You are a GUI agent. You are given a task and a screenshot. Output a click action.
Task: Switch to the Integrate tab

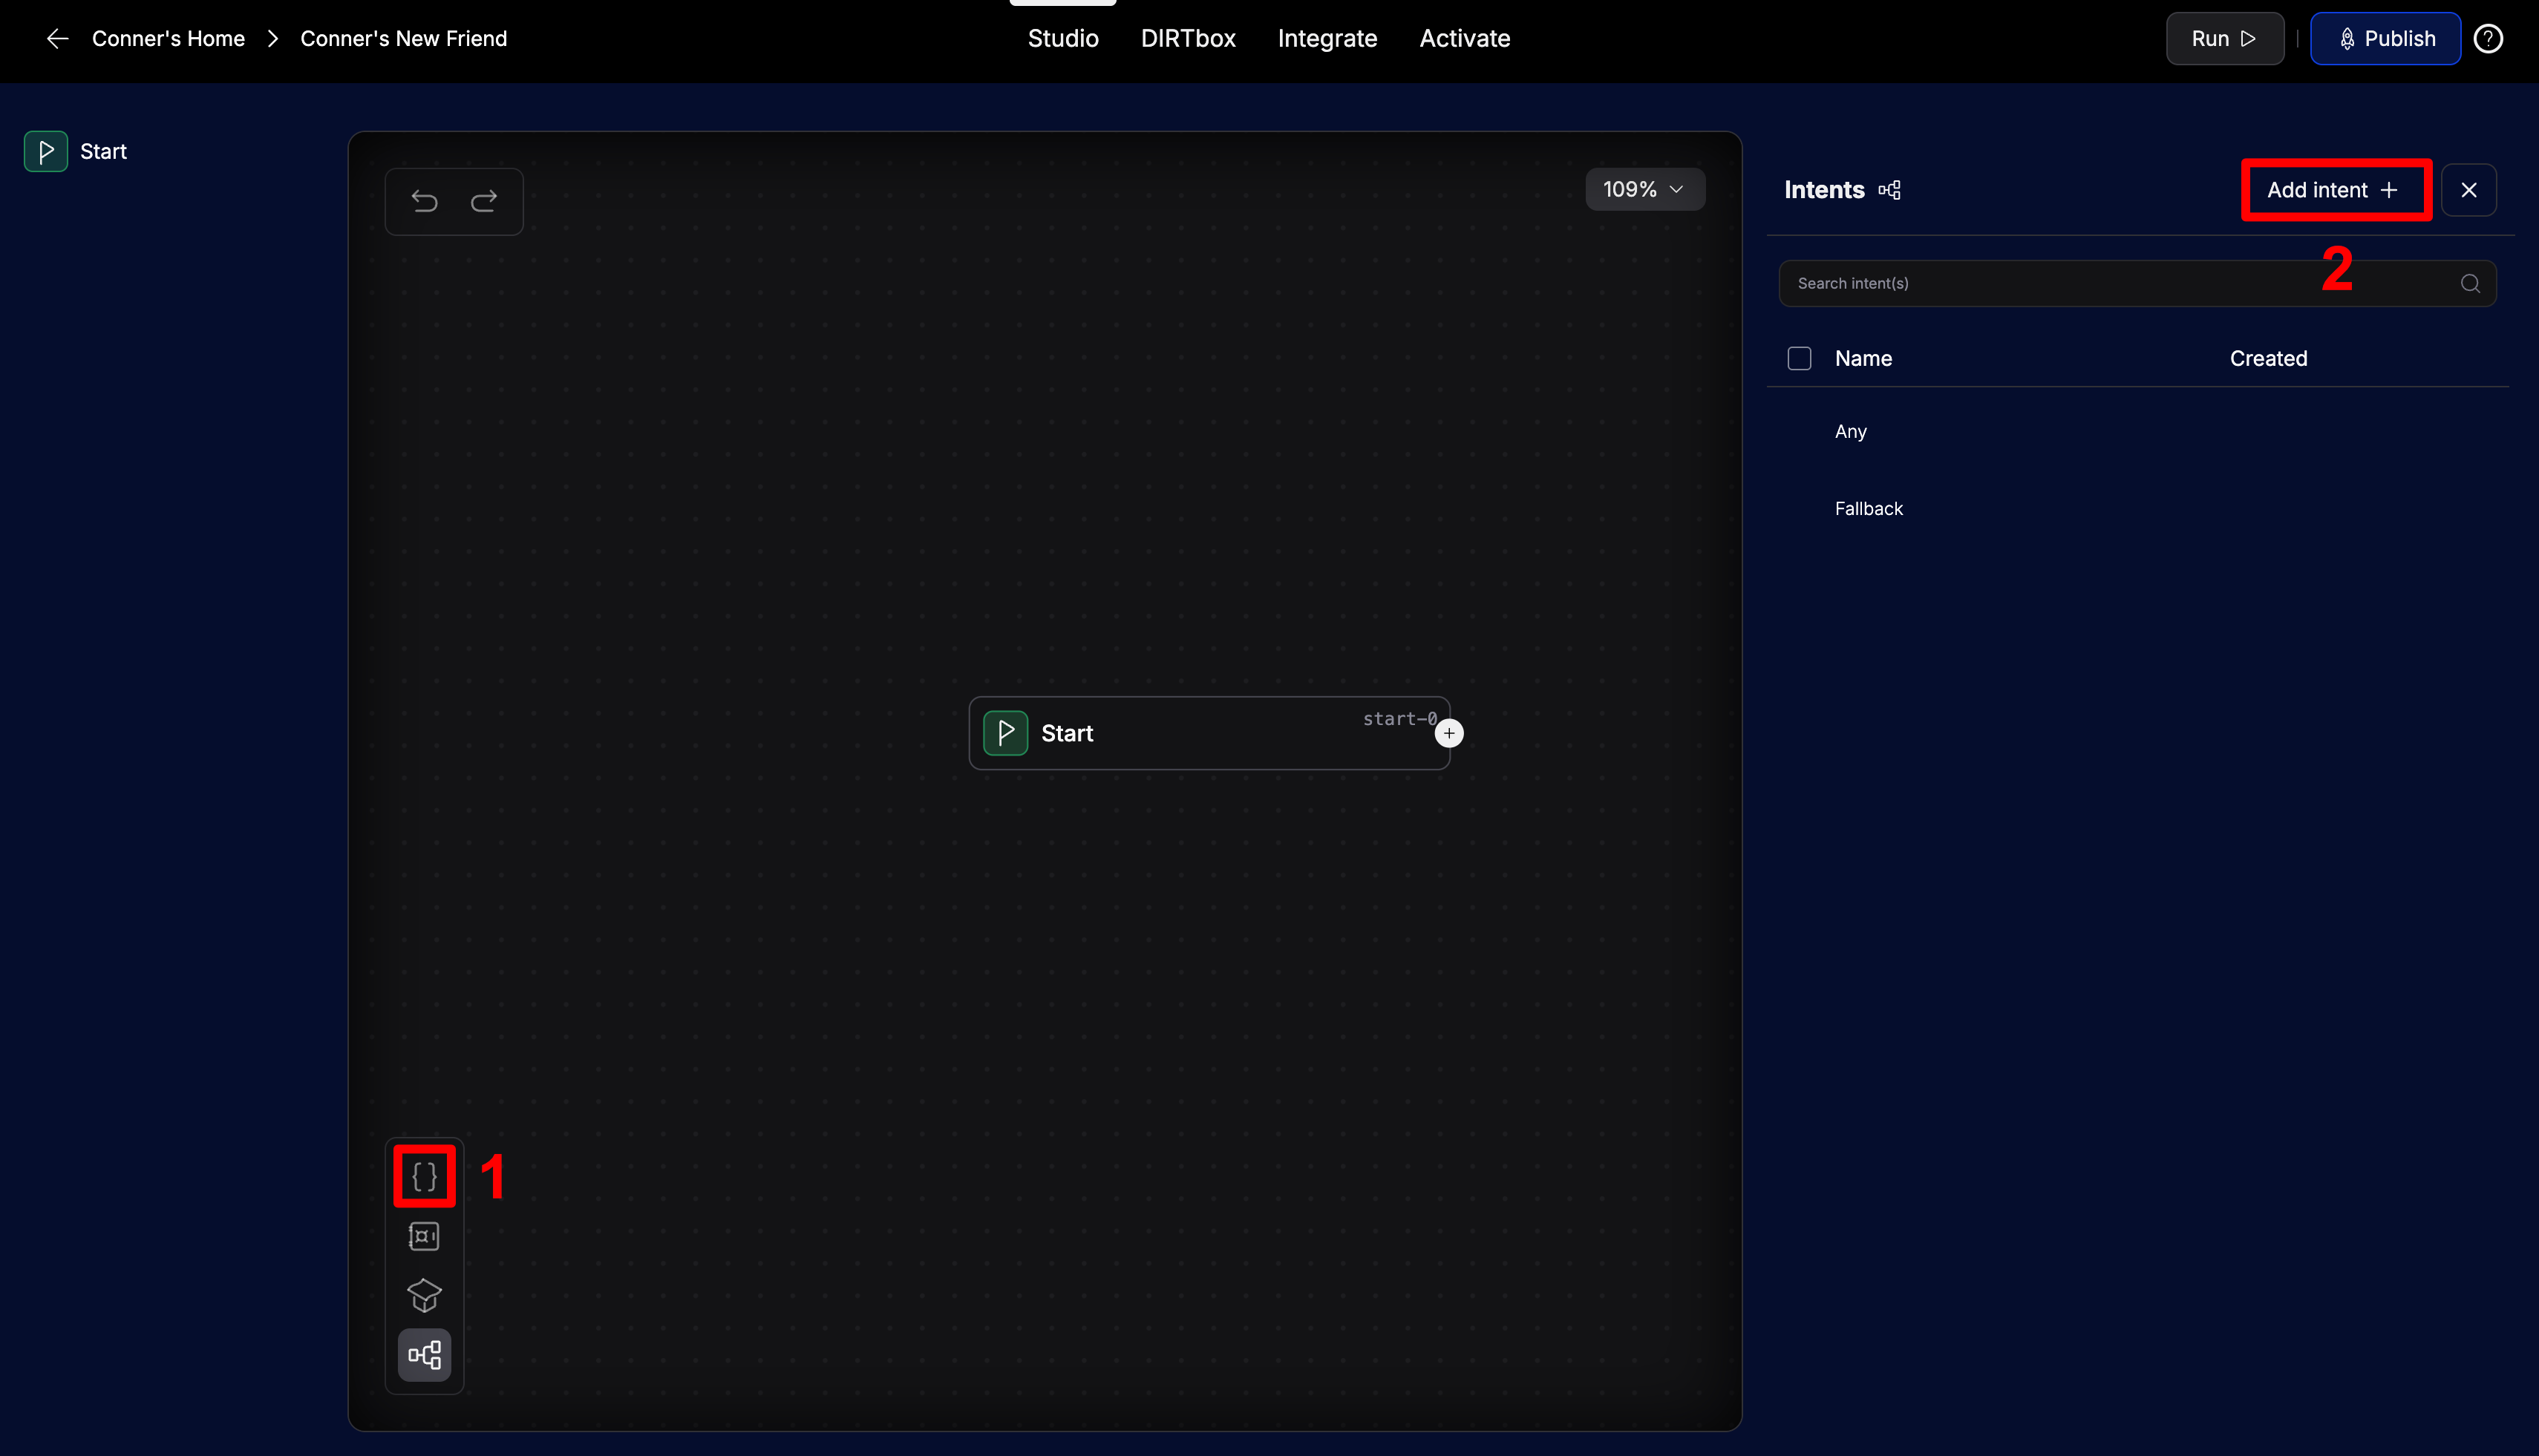[1327, 39]
